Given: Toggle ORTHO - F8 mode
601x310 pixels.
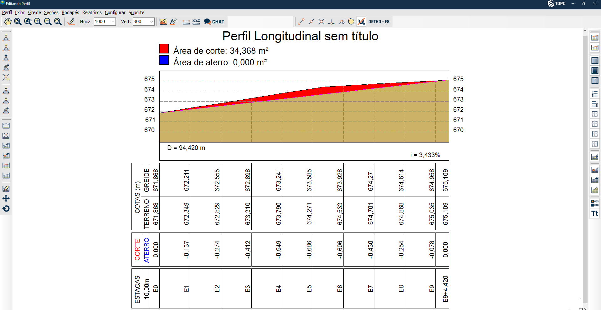Looking at the screenshot, I should (379, 22).
